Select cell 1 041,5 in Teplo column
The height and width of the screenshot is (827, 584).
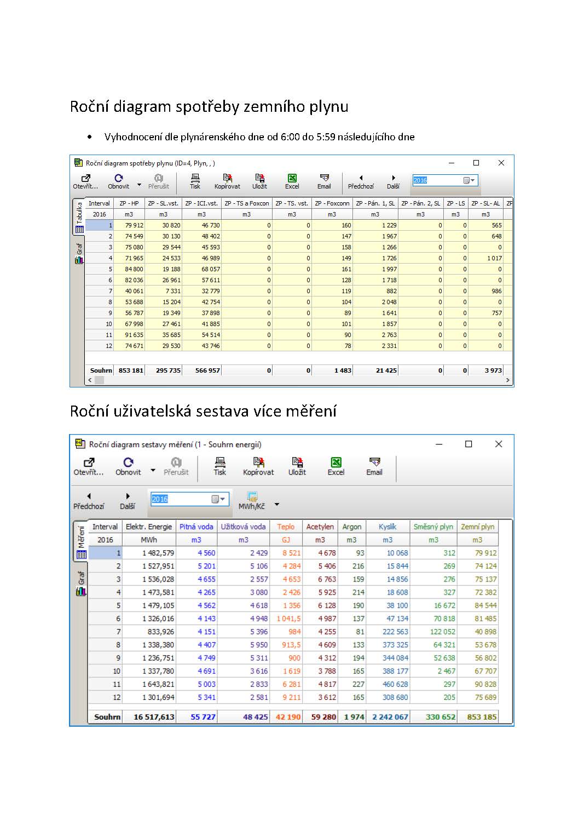(286, 619)
